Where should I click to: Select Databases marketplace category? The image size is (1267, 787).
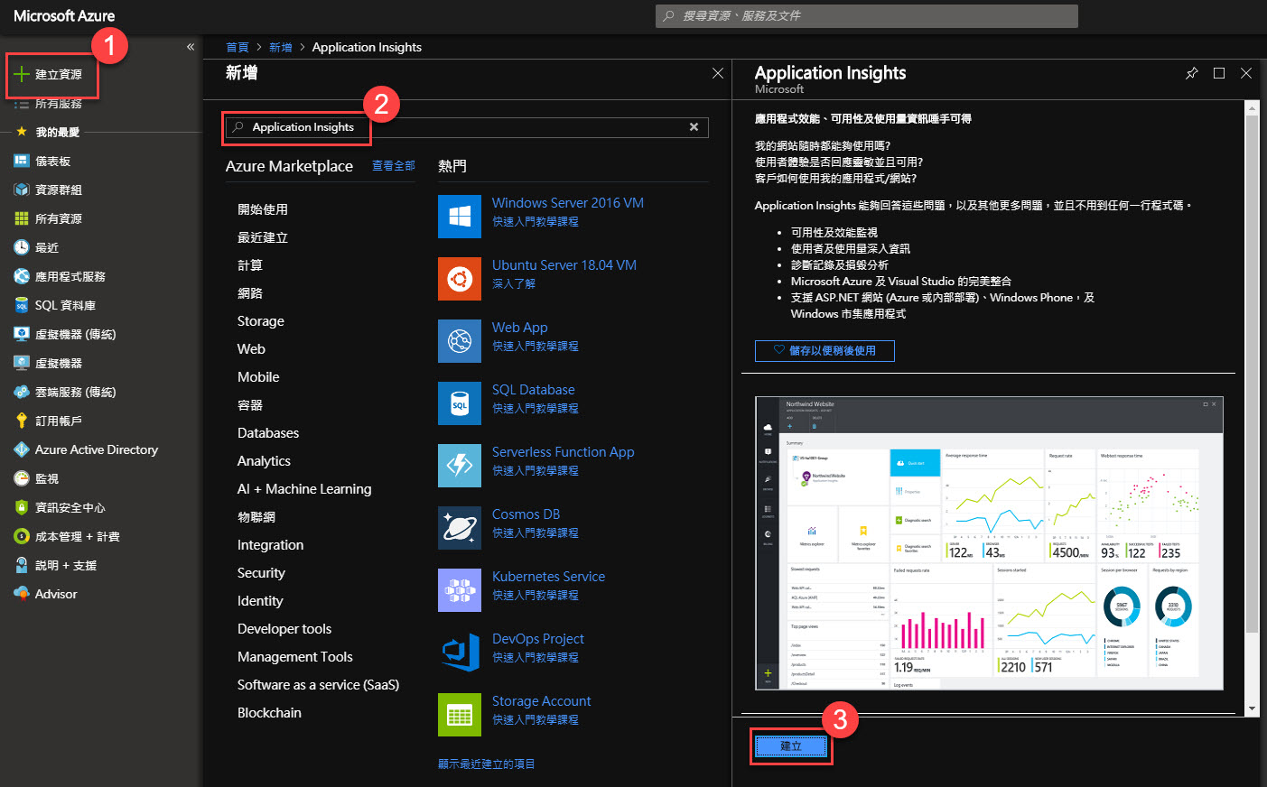pyautogui.click(x=268, y=433)
